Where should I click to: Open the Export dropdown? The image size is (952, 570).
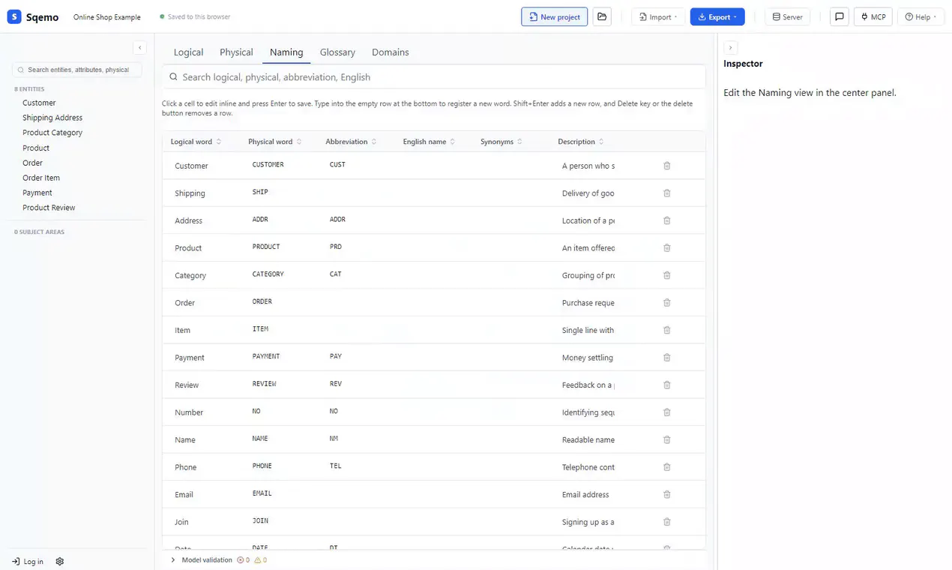click(x=717, y=16)
